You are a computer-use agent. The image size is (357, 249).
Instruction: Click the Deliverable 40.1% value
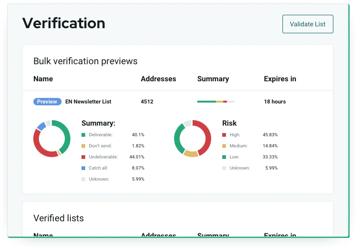pos(138,135)
